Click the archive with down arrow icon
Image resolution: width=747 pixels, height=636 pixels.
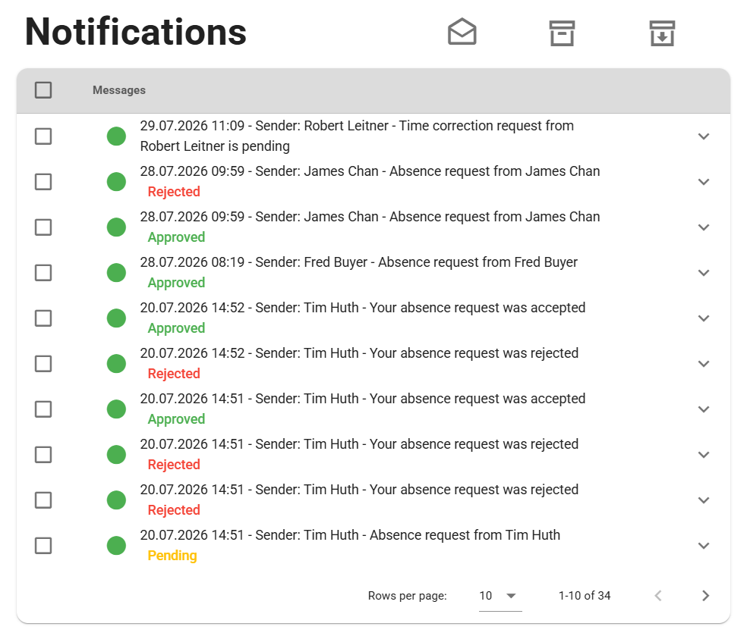click(662, 33)
